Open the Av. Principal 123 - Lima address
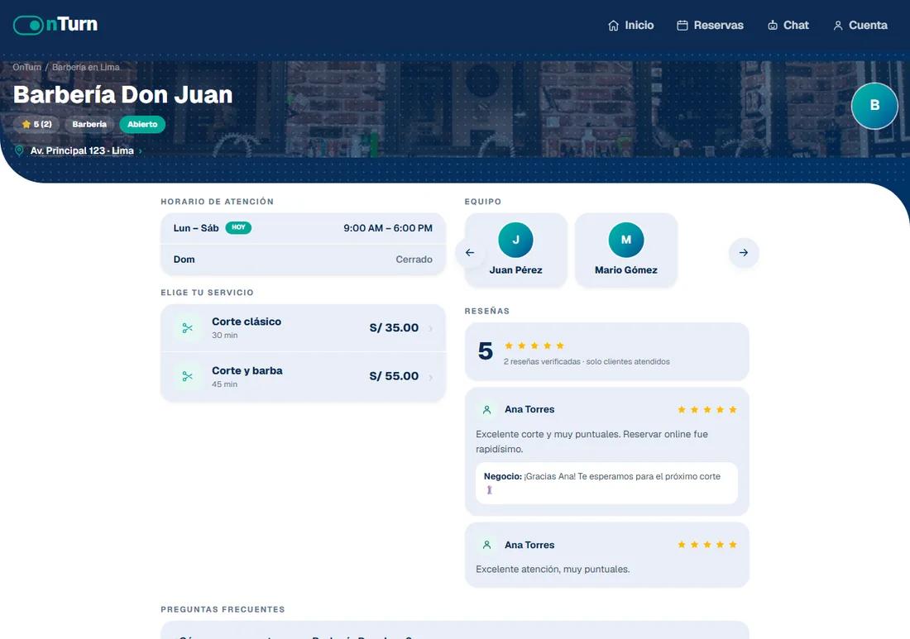Screen dimensions: 910x639 click(x=82, y=150)
